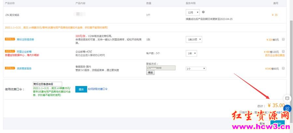Open the 阿里企业邮箱 link

[24, 52]
